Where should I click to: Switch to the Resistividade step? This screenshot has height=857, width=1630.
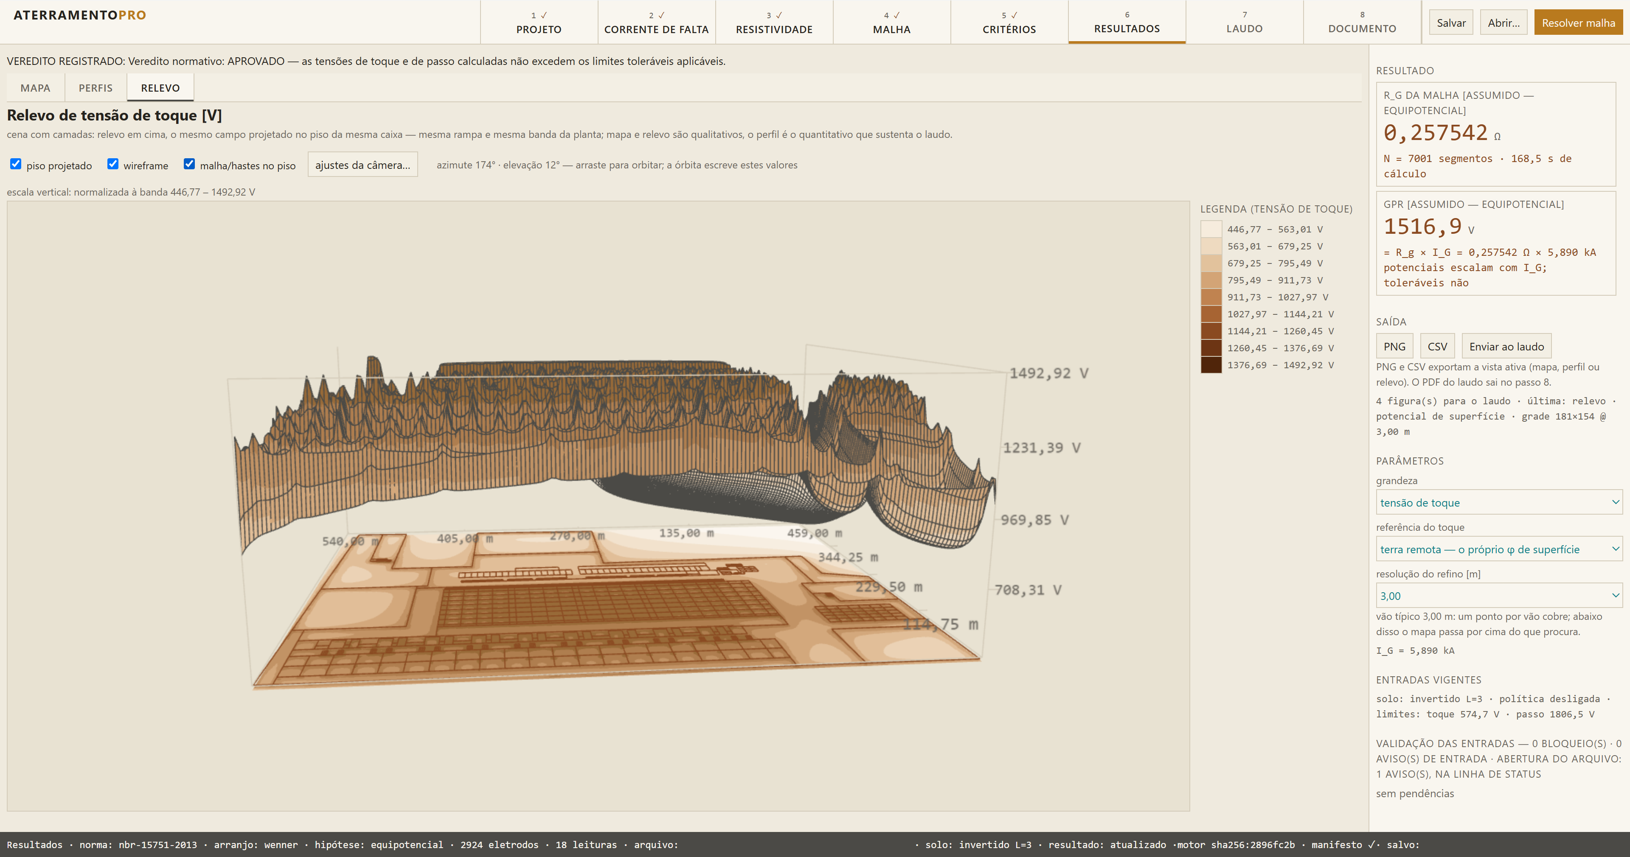click(x=774, y=22)
